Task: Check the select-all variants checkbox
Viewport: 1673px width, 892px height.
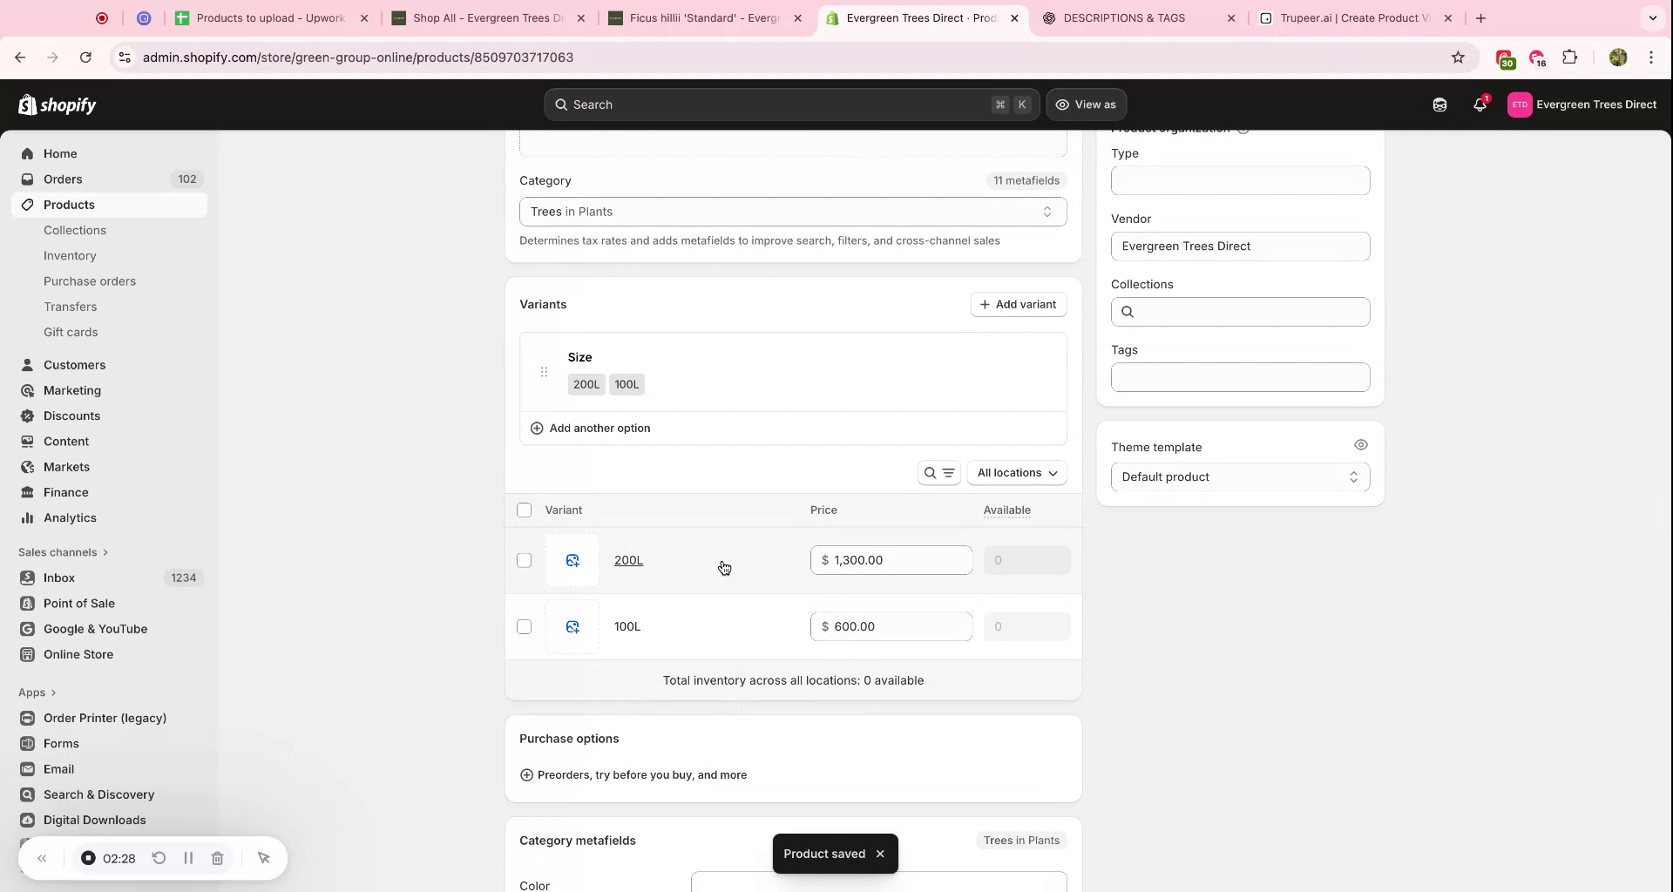Action: point(524,510)
